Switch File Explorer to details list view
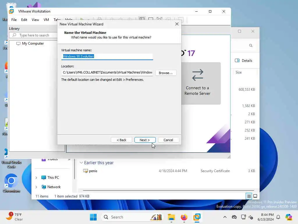The width and height of the screenshot is (298, 224). pos(249,196)
